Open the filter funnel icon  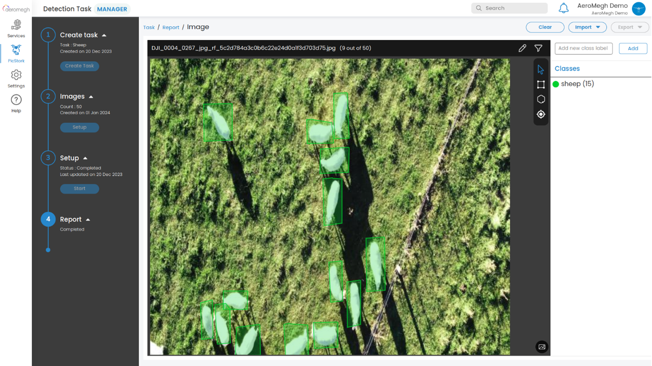pyautogui.click(x=538, y=48)
